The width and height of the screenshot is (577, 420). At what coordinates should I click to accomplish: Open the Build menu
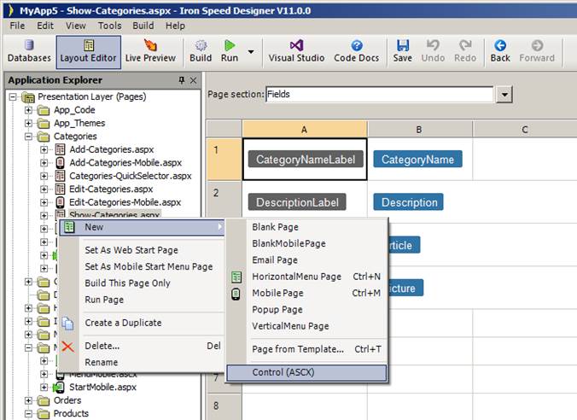tap(143, 26)
